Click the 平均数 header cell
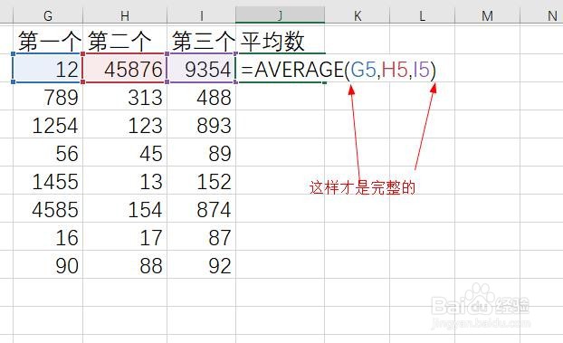The height and width of the screenshot is (343, 563). 280,40
